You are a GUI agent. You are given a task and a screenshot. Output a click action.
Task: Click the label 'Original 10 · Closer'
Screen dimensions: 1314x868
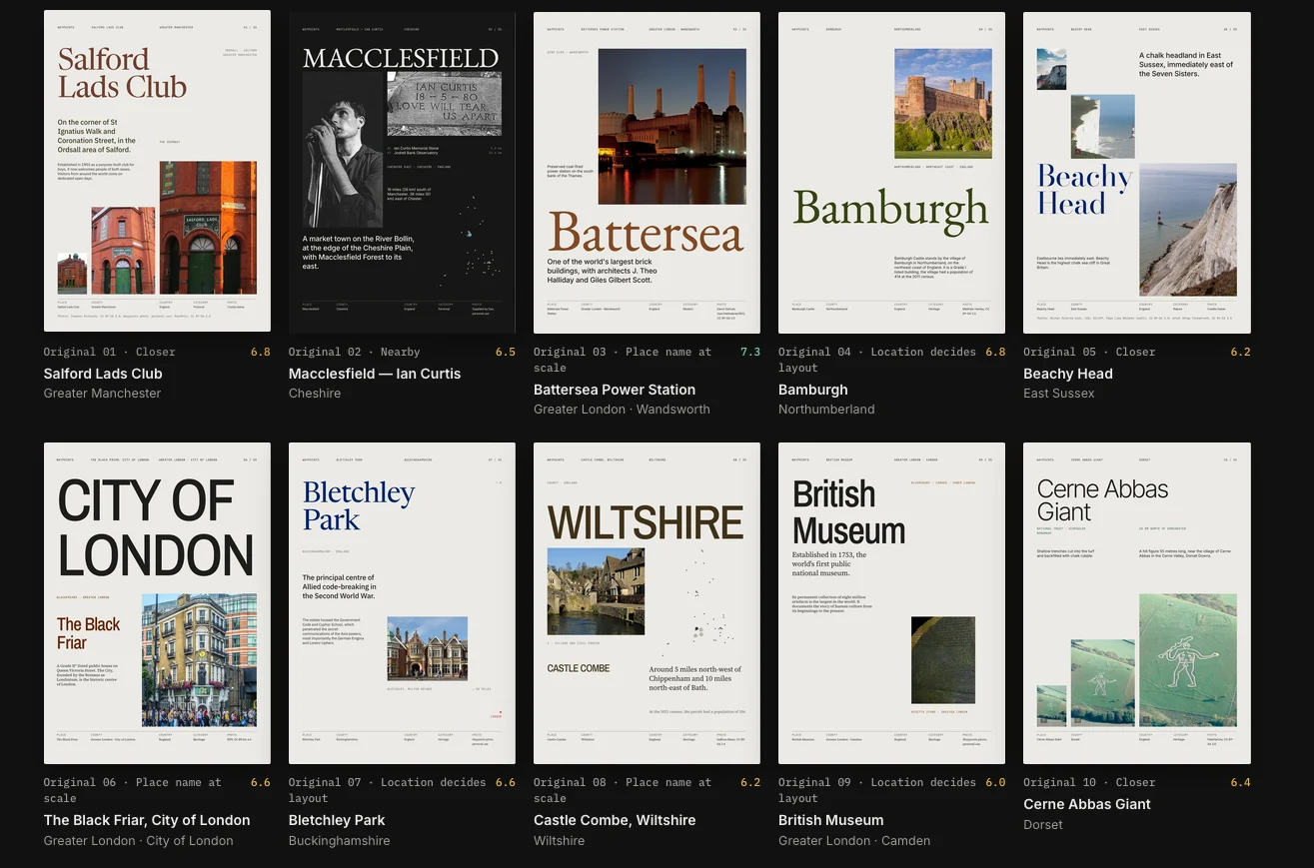coord(1089,782)
